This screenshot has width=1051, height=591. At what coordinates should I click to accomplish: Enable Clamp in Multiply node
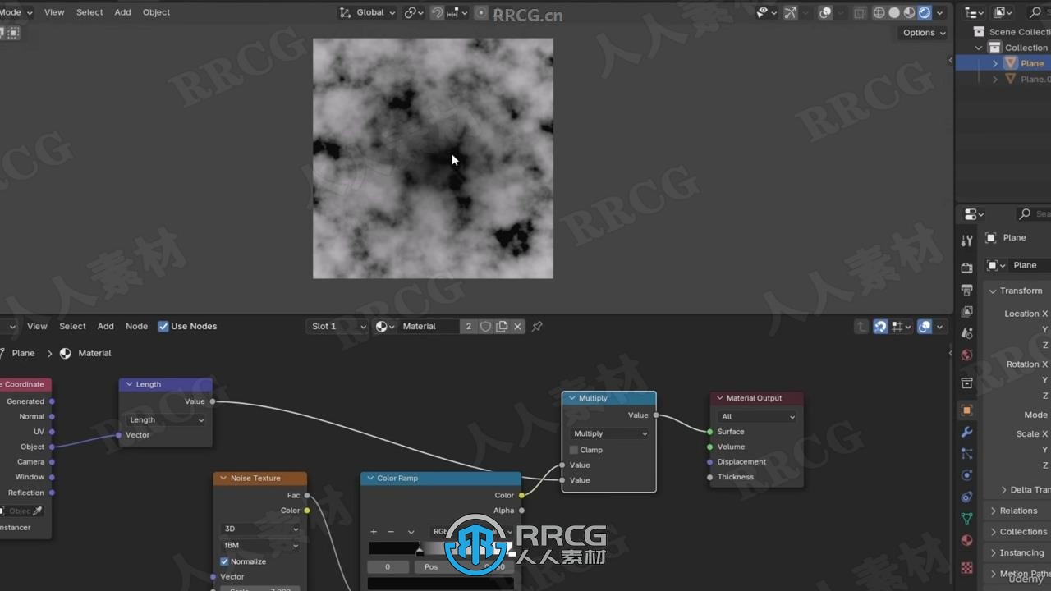(x=574, y=450)
